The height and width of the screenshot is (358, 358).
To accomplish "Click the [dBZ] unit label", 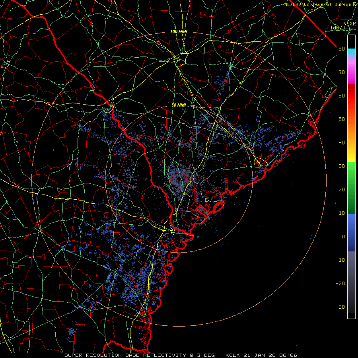I will pos(338,27).
